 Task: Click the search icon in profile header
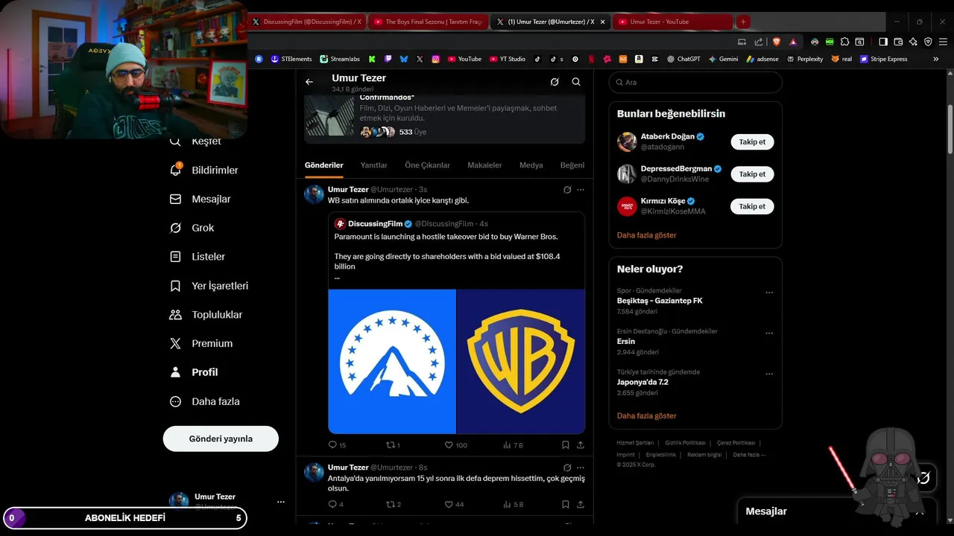coord(576,82)
